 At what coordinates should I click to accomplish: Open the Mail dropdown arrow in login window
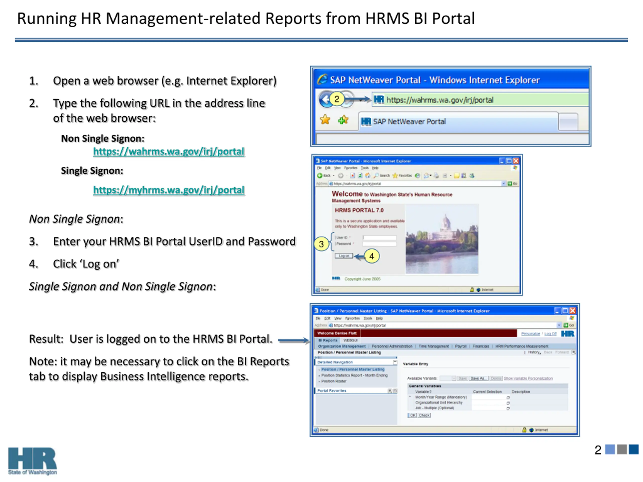(431, 175)
